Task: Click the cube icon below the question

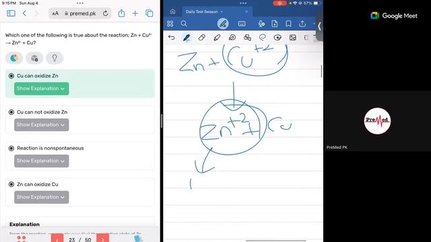Action: [34, 58]
